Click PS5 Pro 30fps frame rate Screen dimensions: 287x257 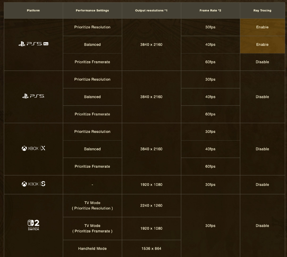pyautogui.click(x=210, y=27)
